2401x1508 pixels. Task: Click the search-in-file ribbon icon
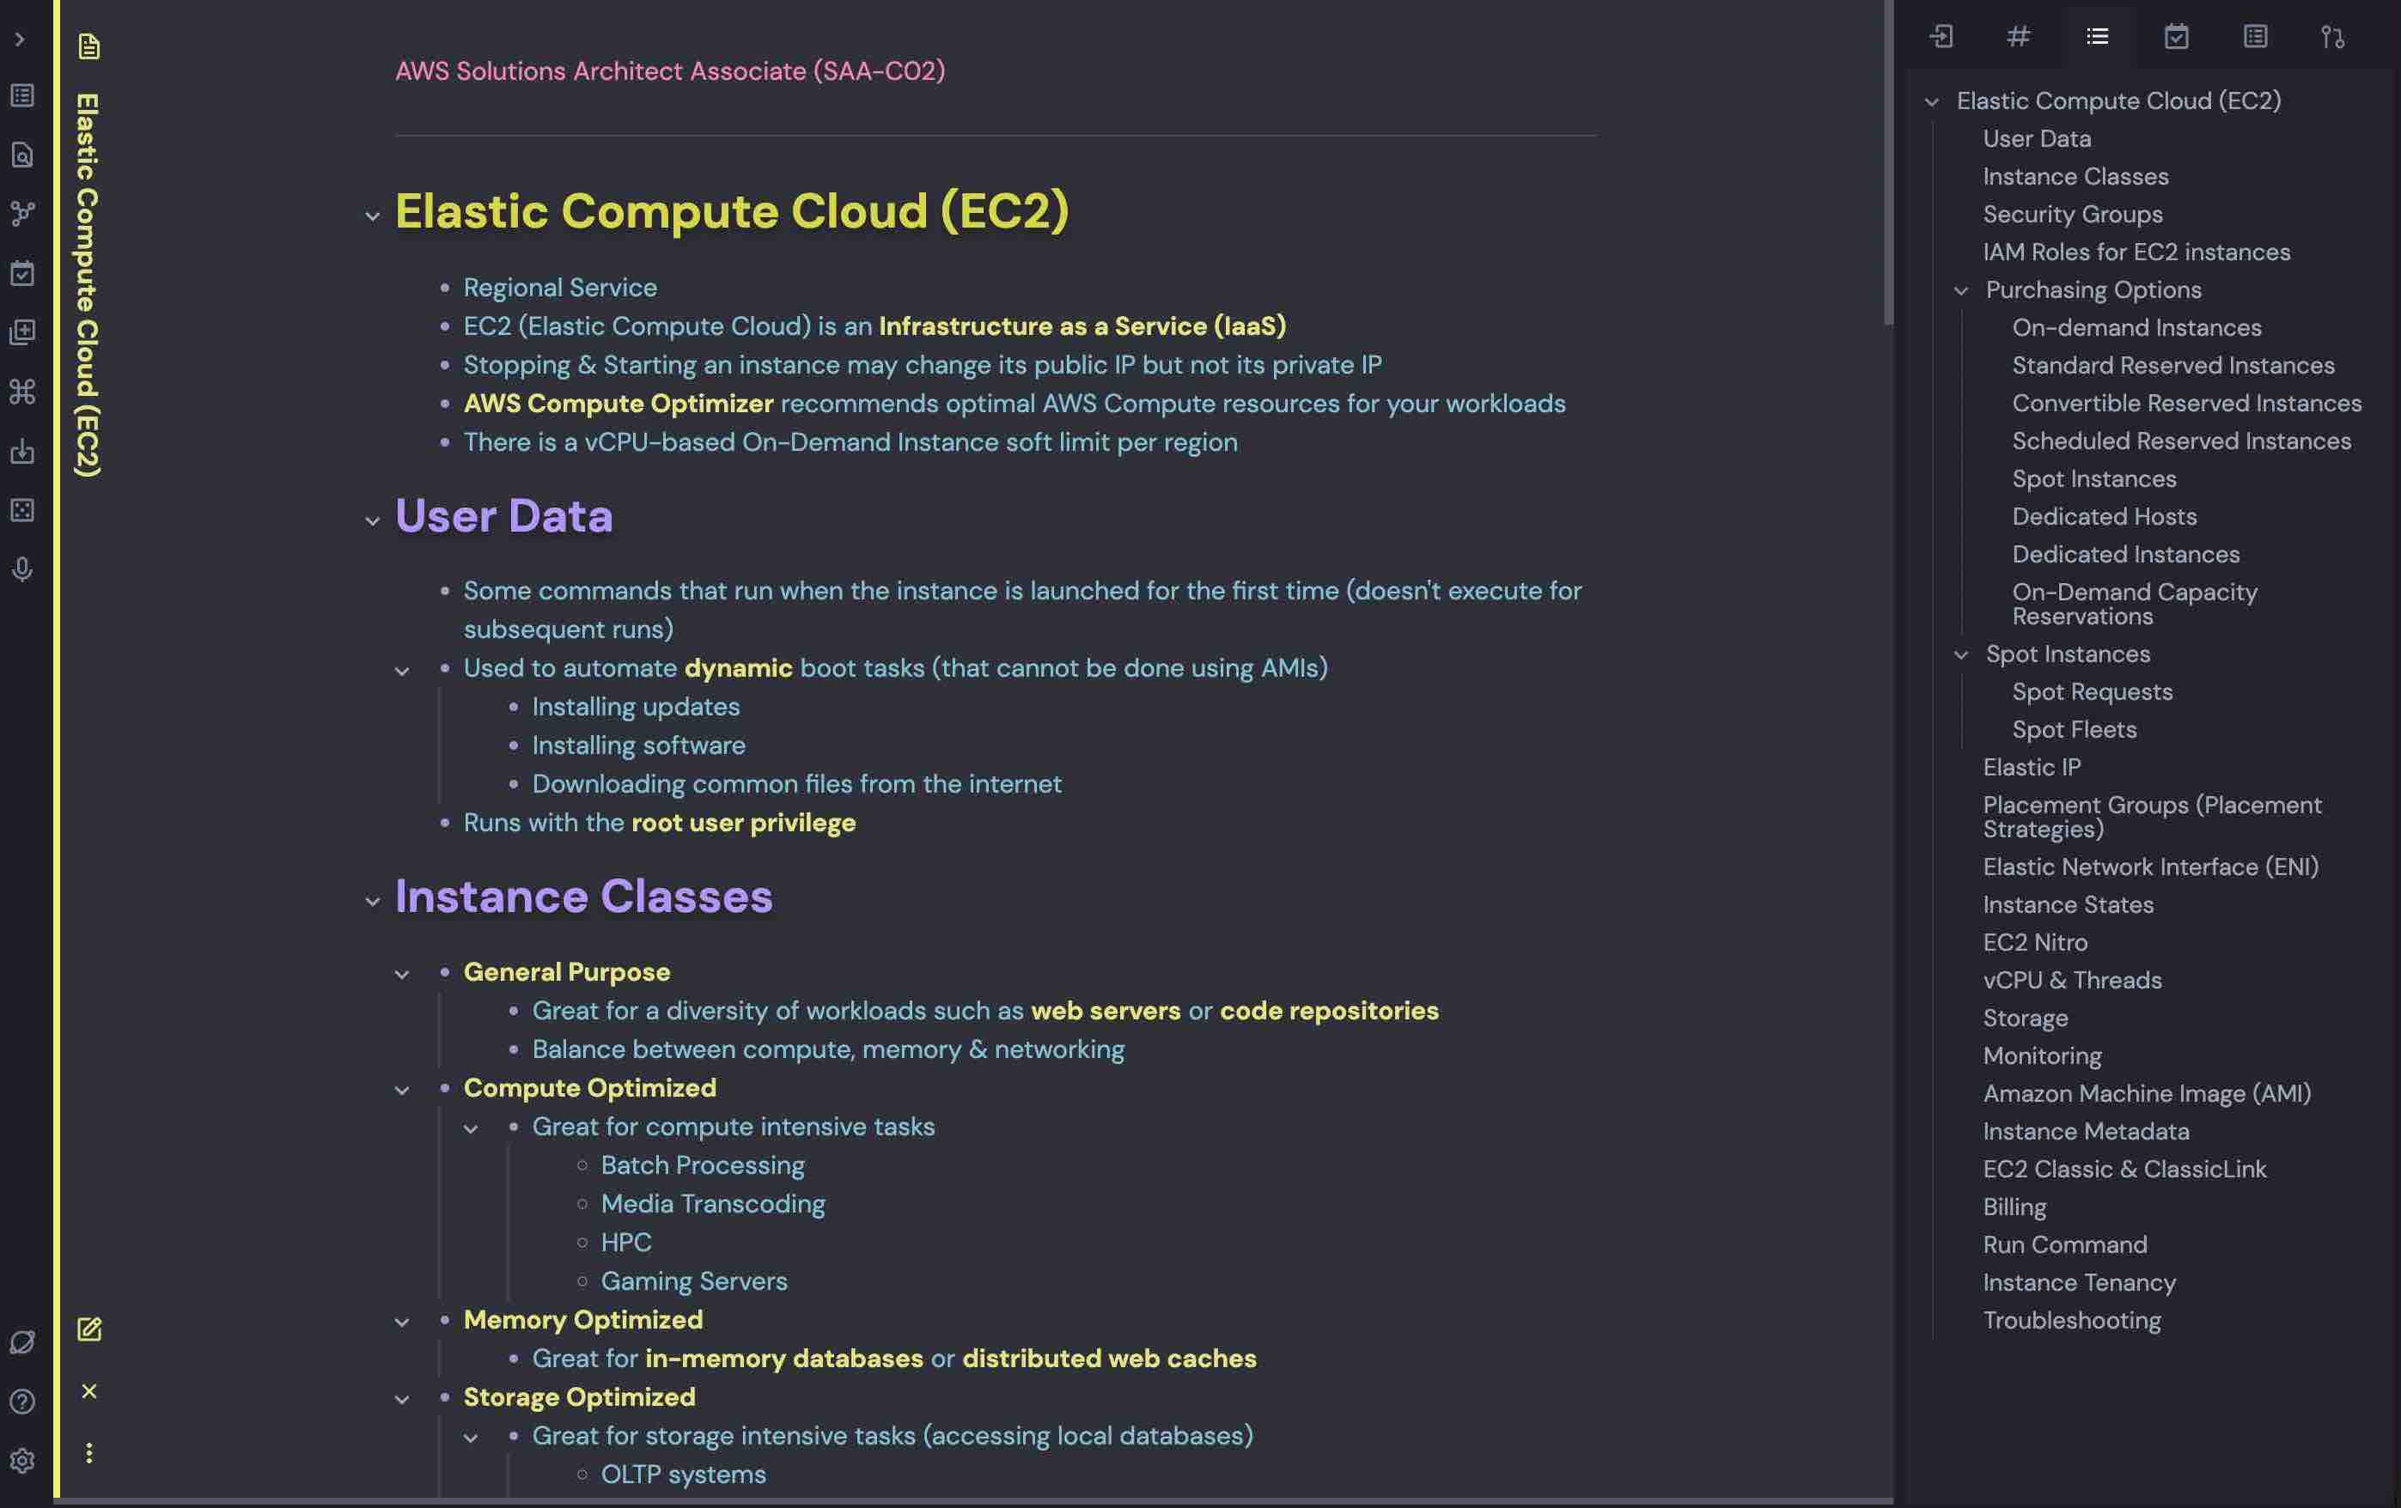tap(22, 155)
